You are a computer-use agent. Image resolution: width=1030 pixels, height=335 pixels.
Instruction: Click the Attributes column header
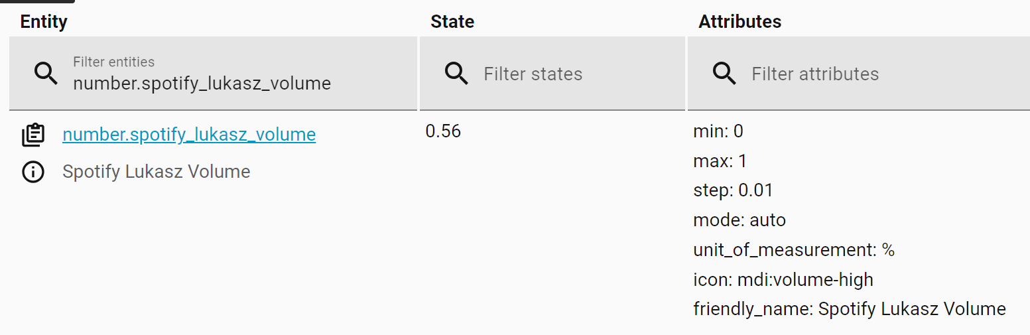pos(740,21)
